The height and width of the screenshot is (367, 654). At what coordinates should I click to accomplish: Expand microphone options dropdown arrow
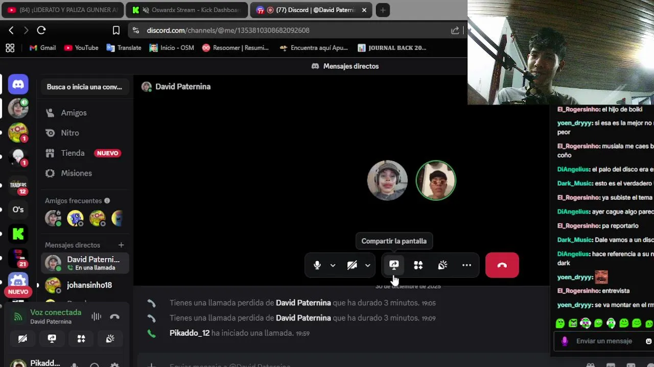click(x=333, y=265)
